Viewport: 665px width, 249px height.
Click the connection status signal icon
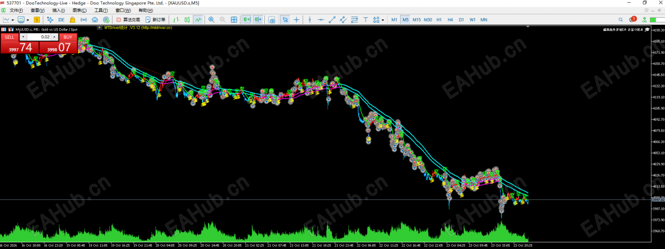644,19
